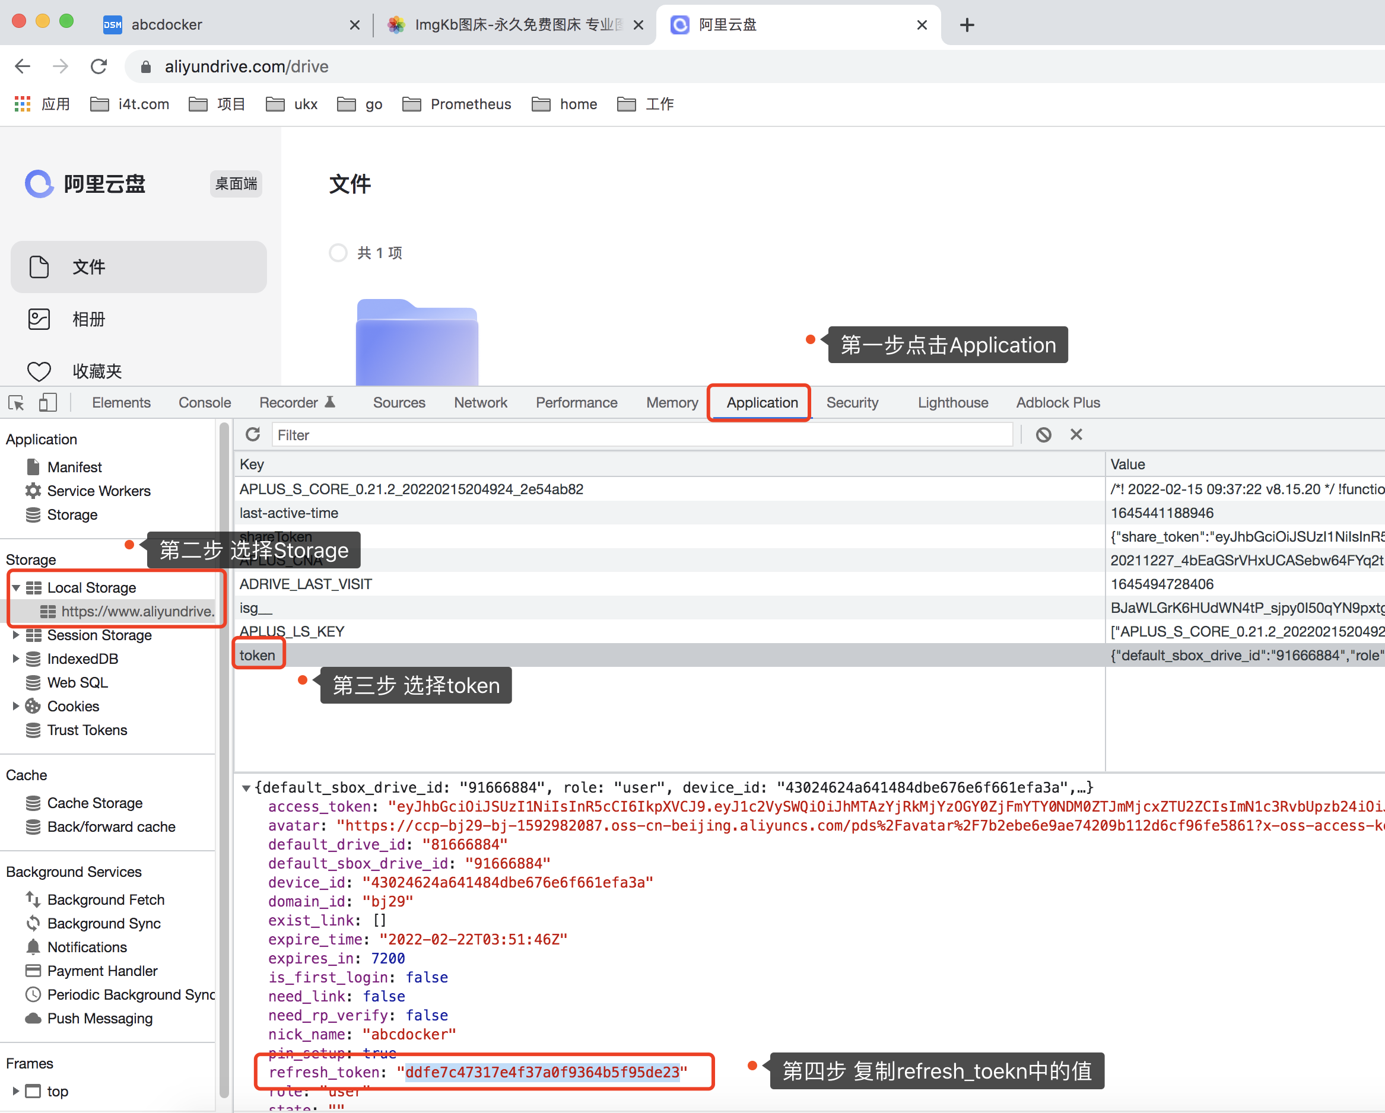Select the Application tab
Image resolution: width=1385 pixels, height=1113 pixels.
click(x=762, y=403)
